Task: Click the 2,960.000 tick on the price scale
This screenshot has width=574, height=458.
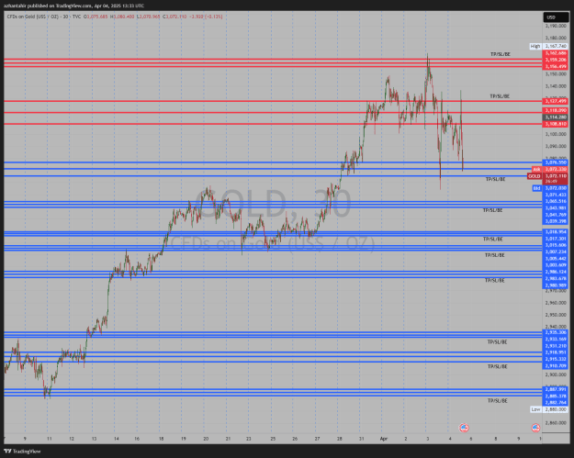Action: 556,303
